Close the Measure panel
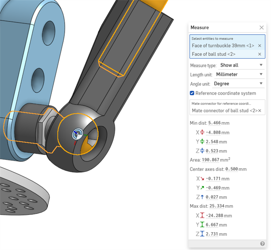Image resolution: width=271 pixels, height=250 pixels. 261,28
